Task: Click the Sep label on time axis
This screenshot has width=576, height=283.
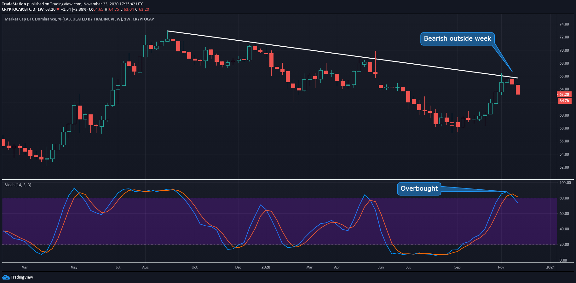Action: coord(457,267)
